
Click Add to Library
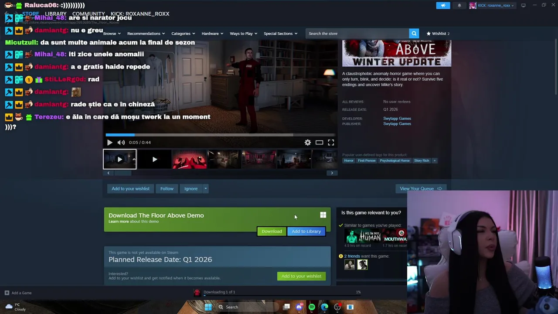point(306,231)
